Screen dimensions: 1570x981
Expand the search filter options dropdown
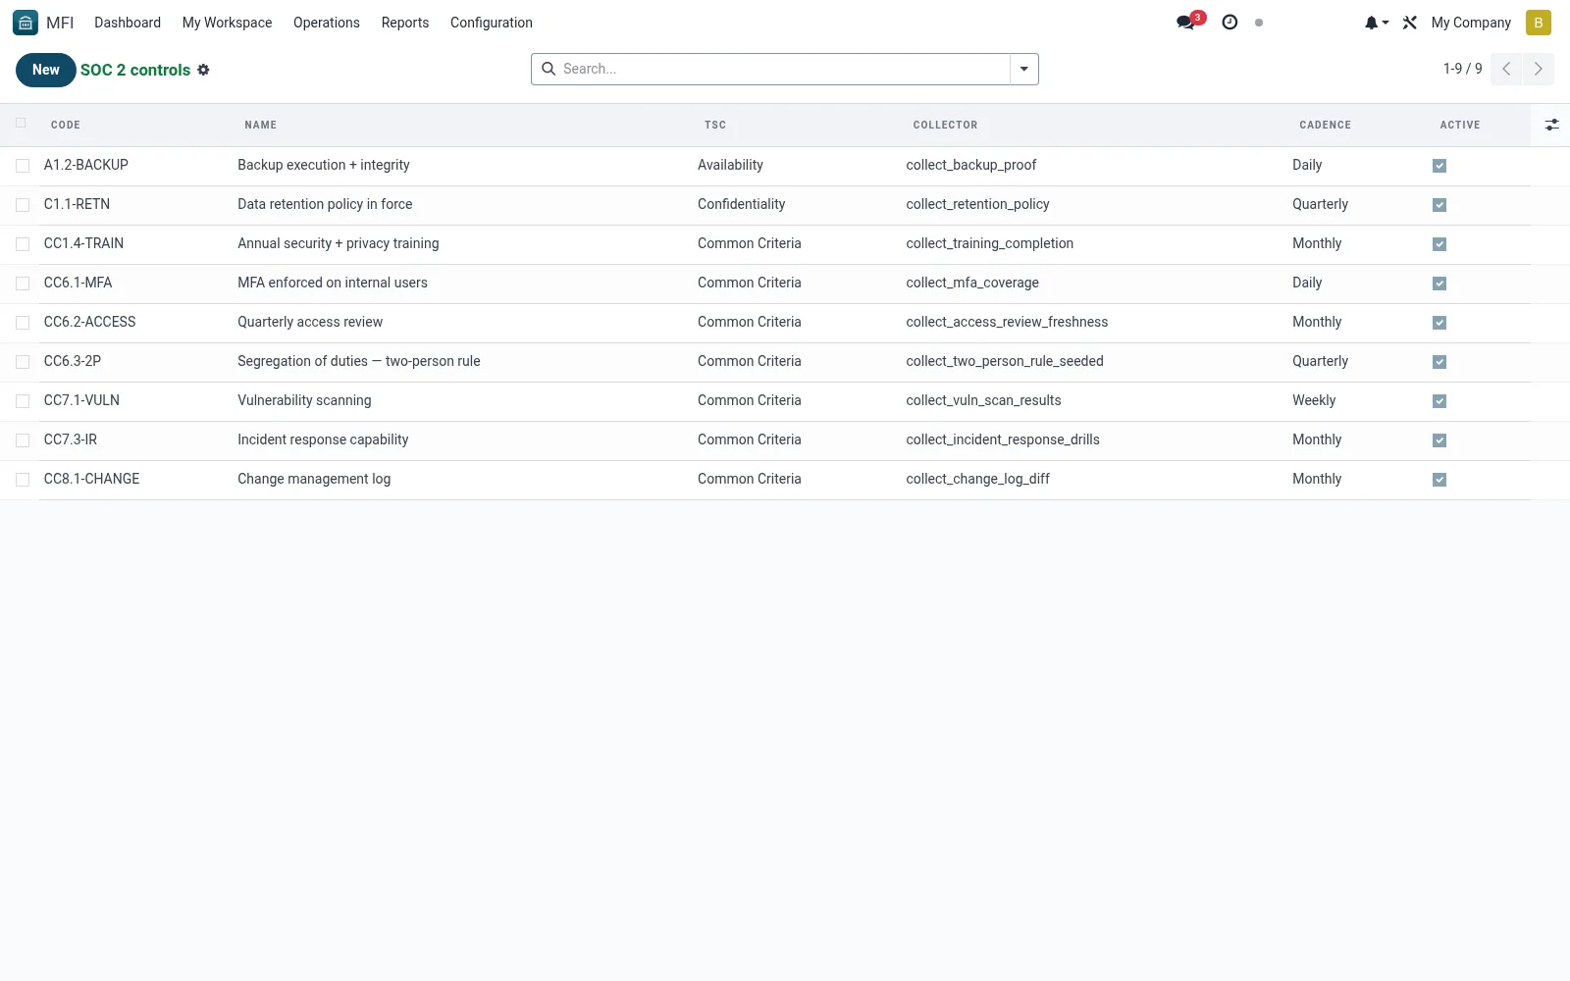pos(1023,69)
